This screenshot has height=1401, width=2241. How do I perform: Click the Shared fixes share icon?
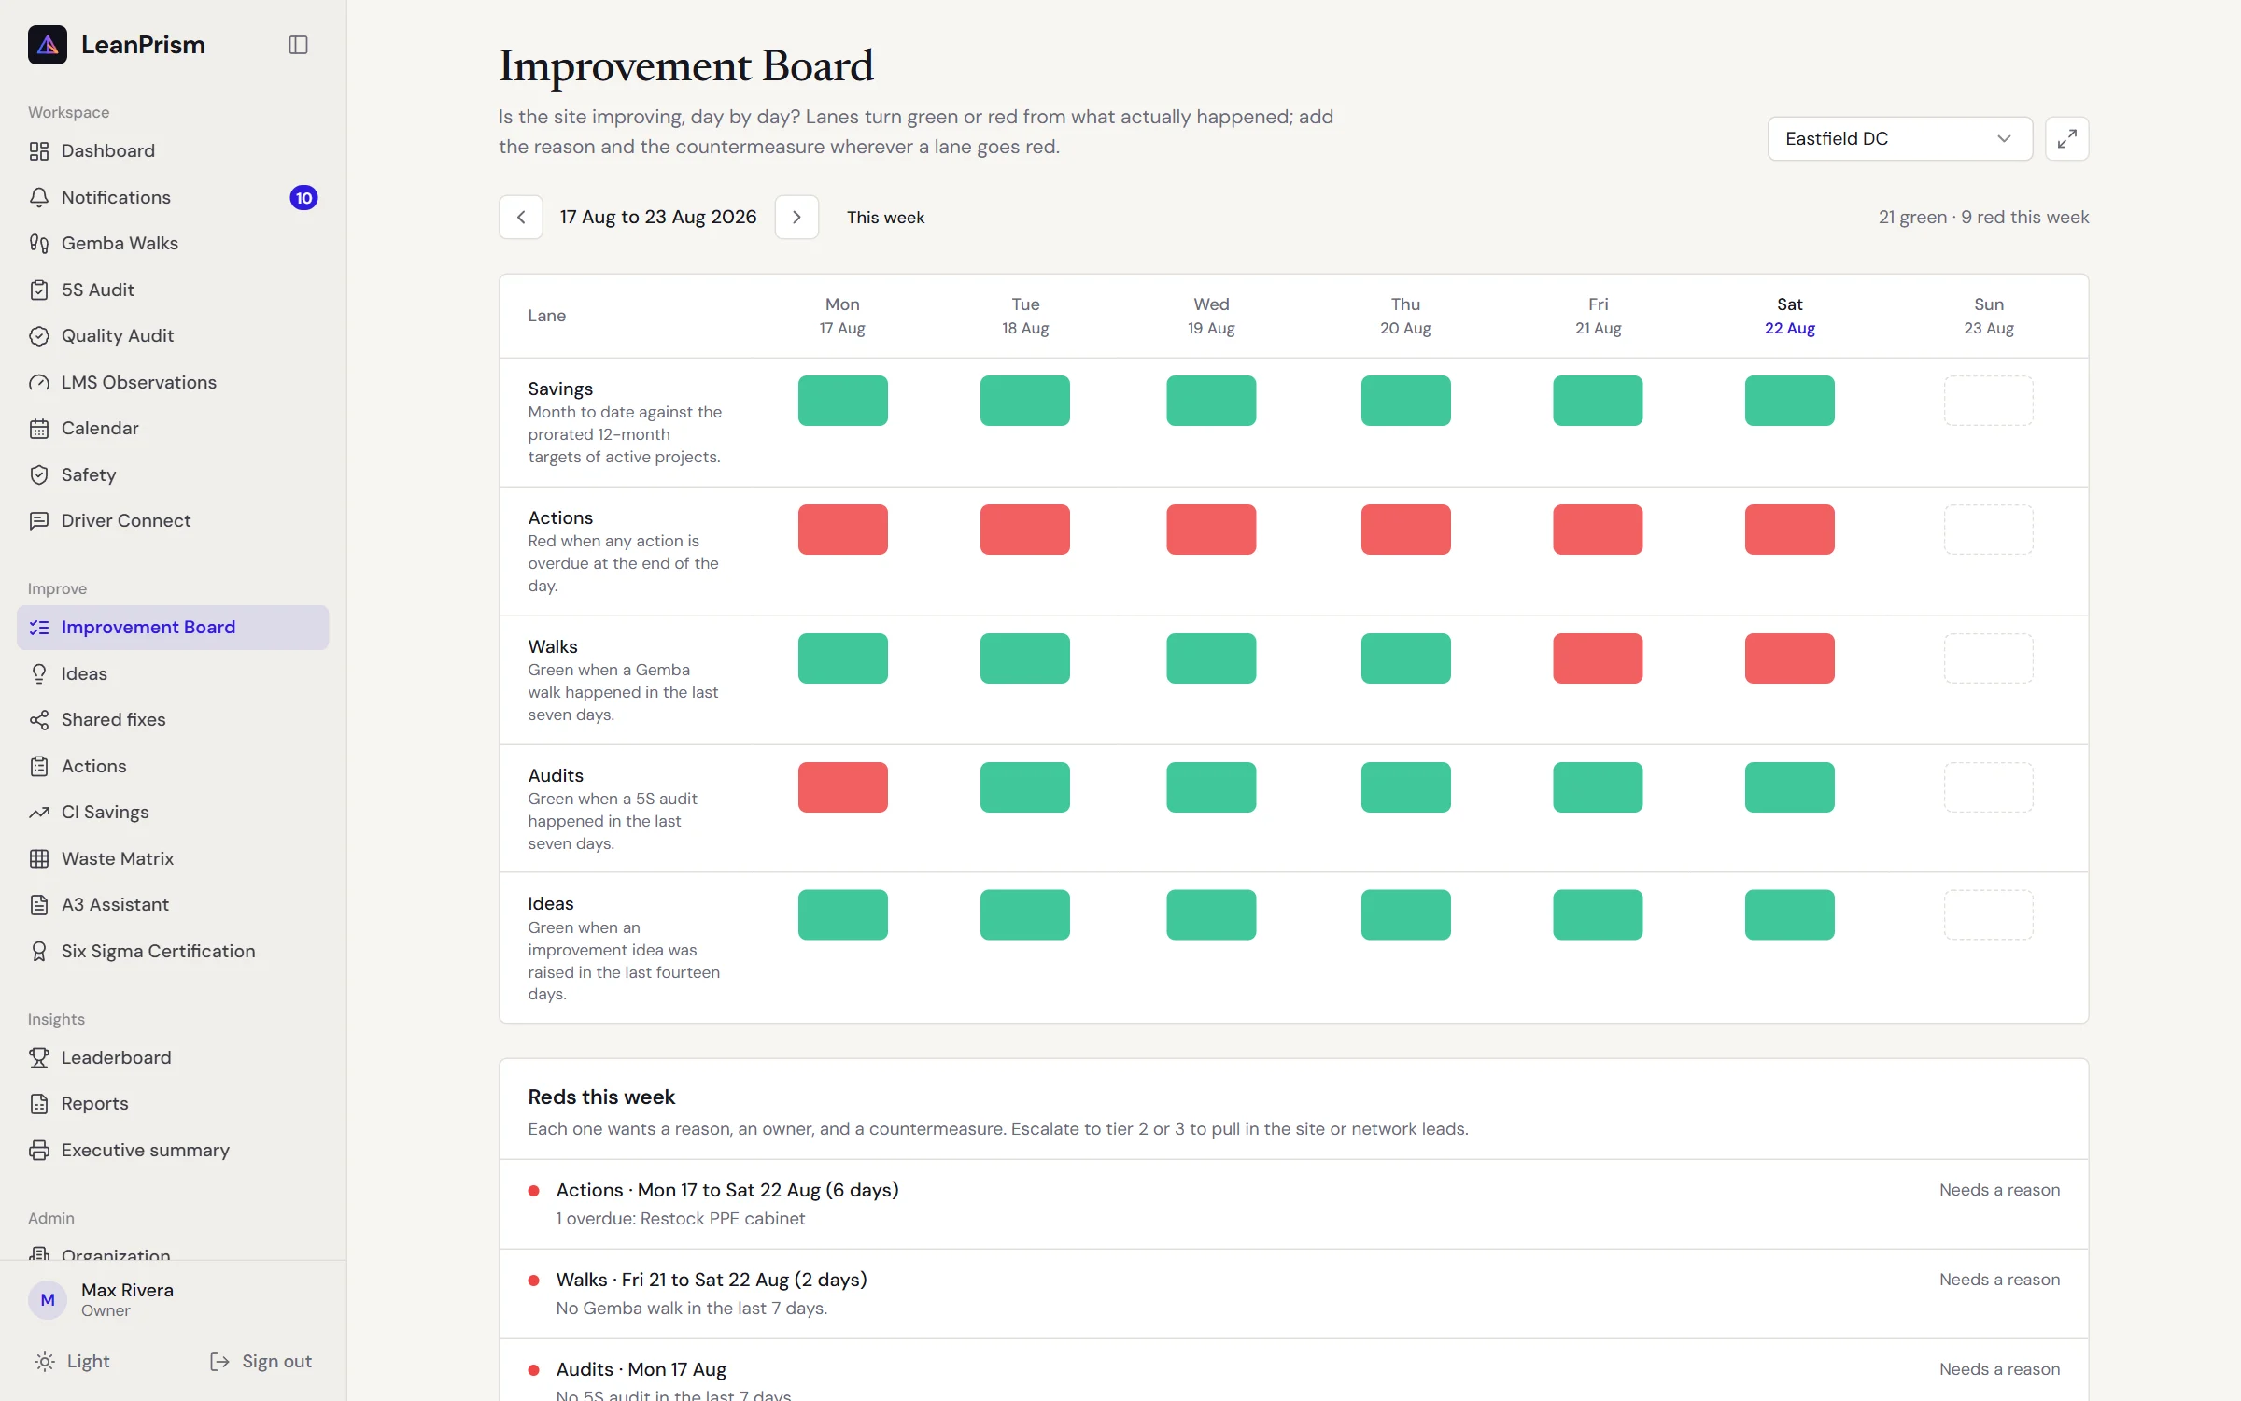tap(39, 720)
